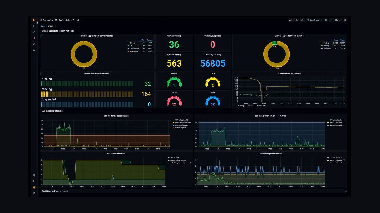Expand the Additional metrics row

(49, 191)
